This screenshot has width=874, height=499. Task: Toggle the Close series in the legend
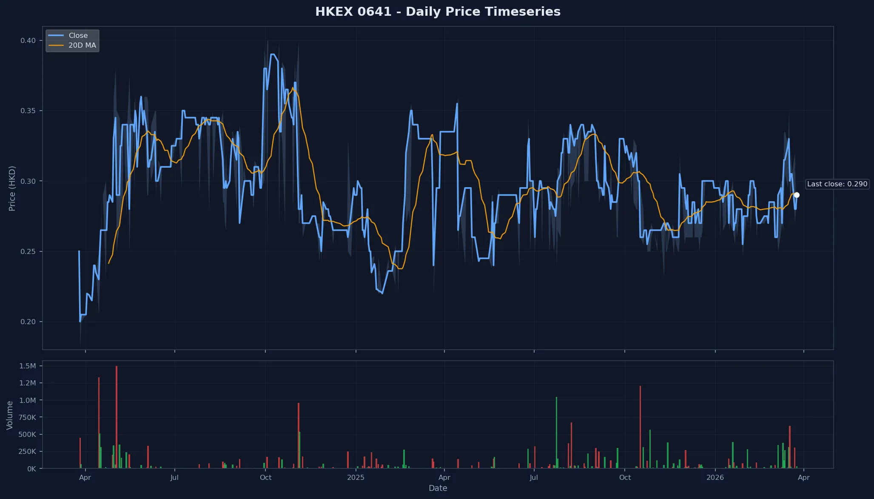[x=79, y=35]
